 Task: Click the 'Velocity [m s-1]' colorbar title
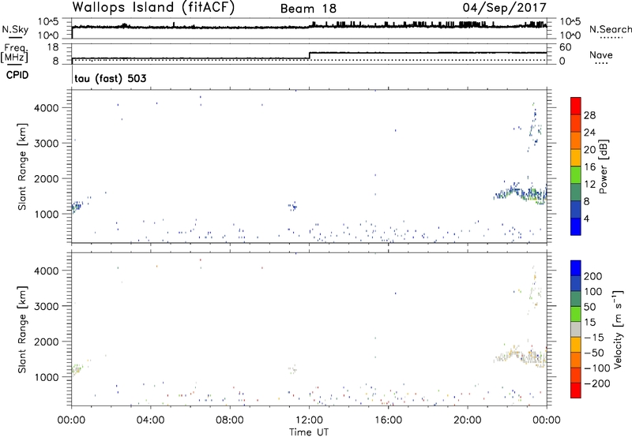click(x=618, y=329)
